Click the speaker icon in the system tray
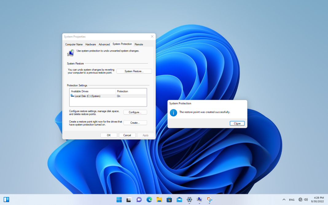 pyautogui.click(x=307, y=199)
